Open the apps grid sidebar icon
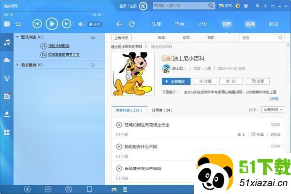 [x=7, y=132]
